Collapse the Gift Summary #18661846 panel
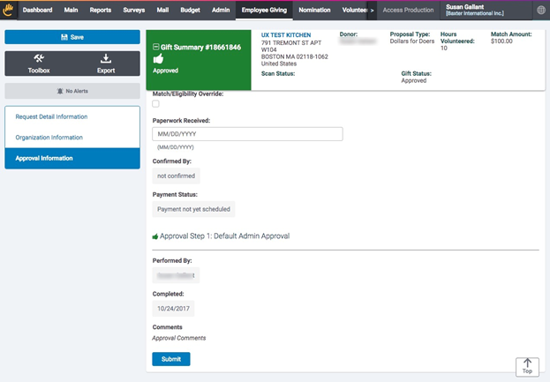550x382 pixels. tap(156, 47)
